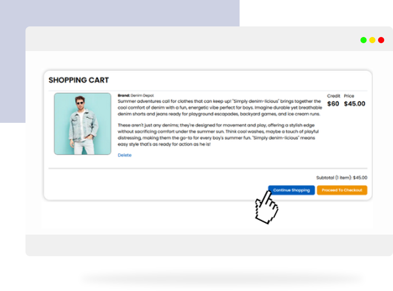Select the SHOPPING CART heading

[79, 80]
